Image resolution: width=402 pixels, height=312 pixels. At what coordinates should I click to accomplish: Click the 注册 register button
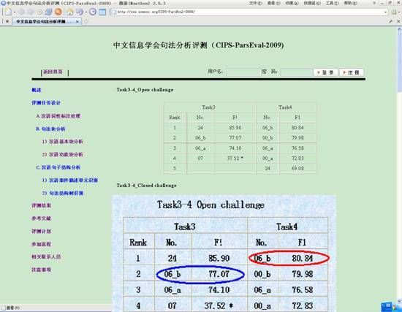click(x=352, y=72)
